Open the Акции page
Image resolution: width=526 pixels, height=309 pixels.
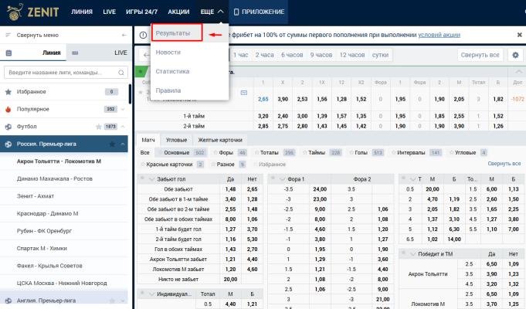[x=178, y=12]
